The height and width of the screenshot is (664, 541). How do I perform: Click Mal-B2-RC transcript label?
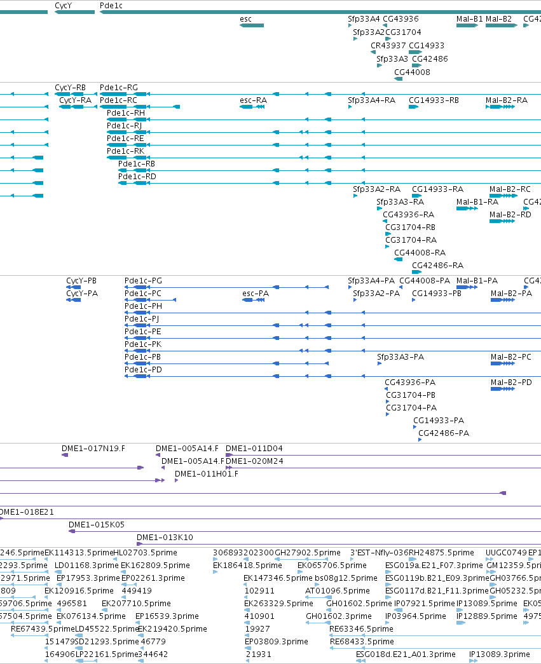510,189
